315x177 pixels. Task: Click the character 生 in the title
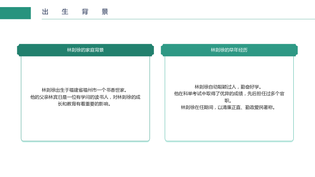pyautogui.click(x=65, y=12)
